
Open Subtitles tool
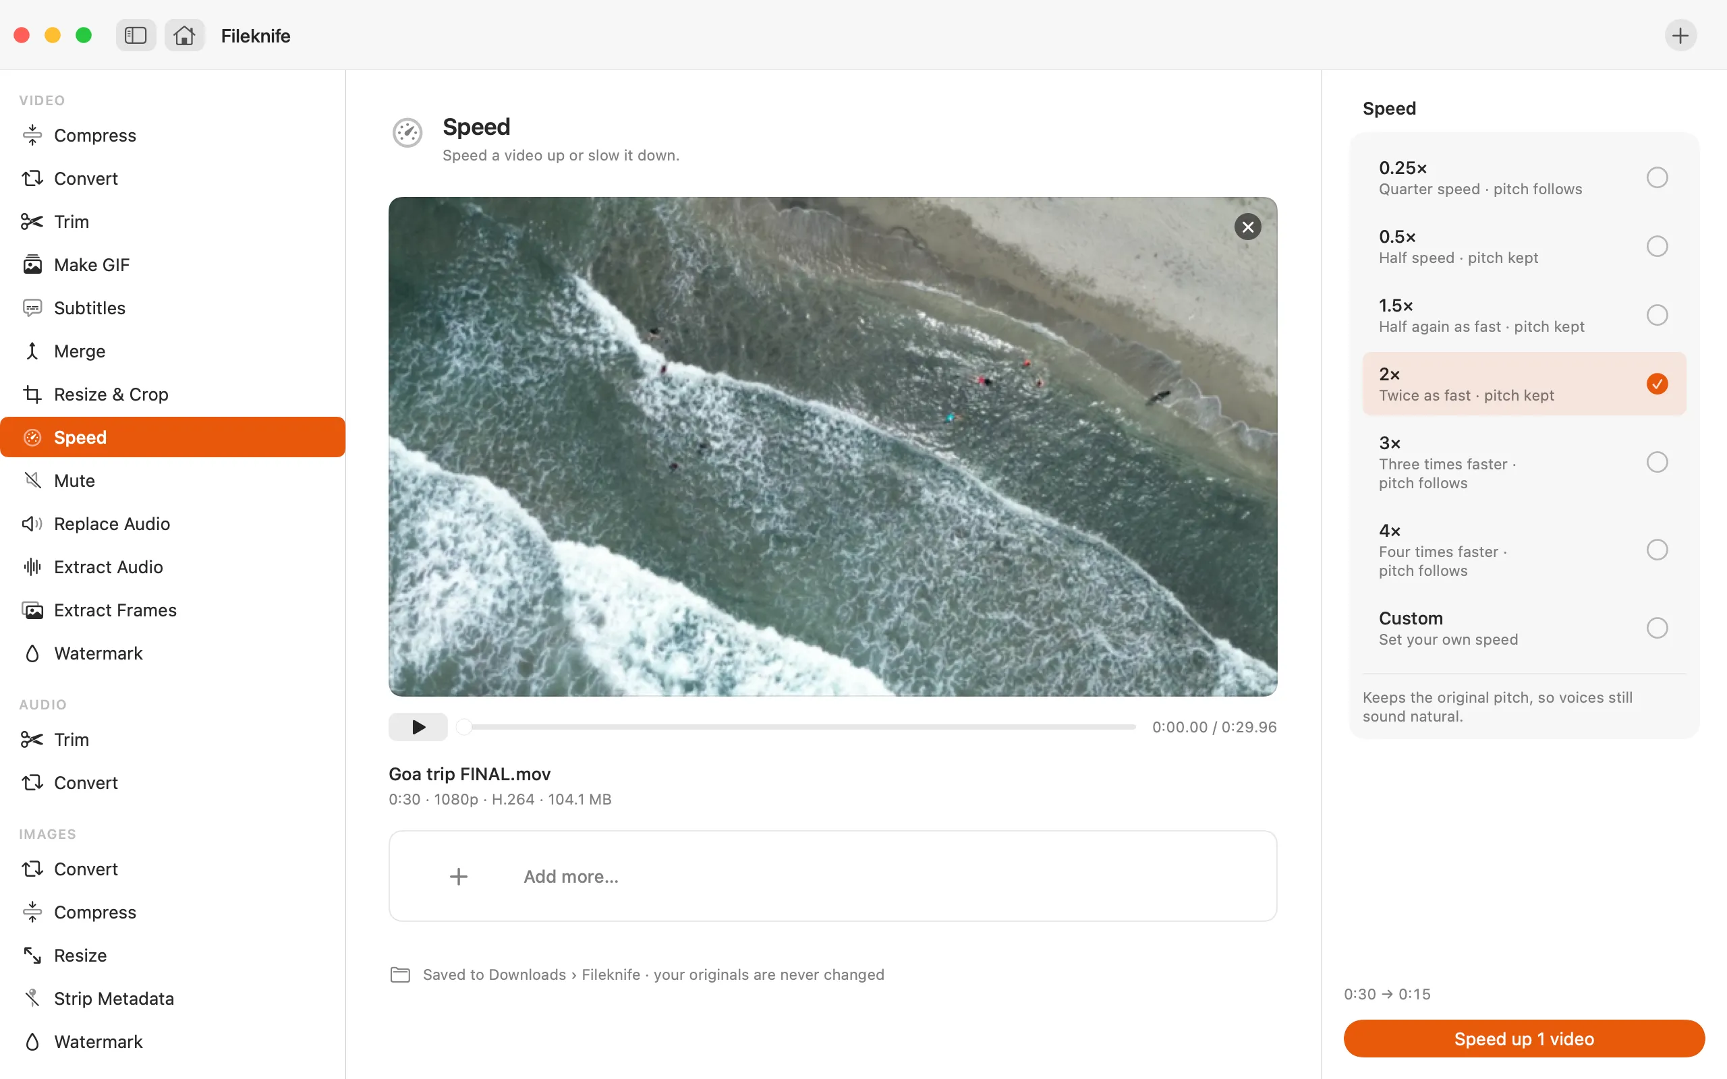pyautogui.click(x=173, y=308)
